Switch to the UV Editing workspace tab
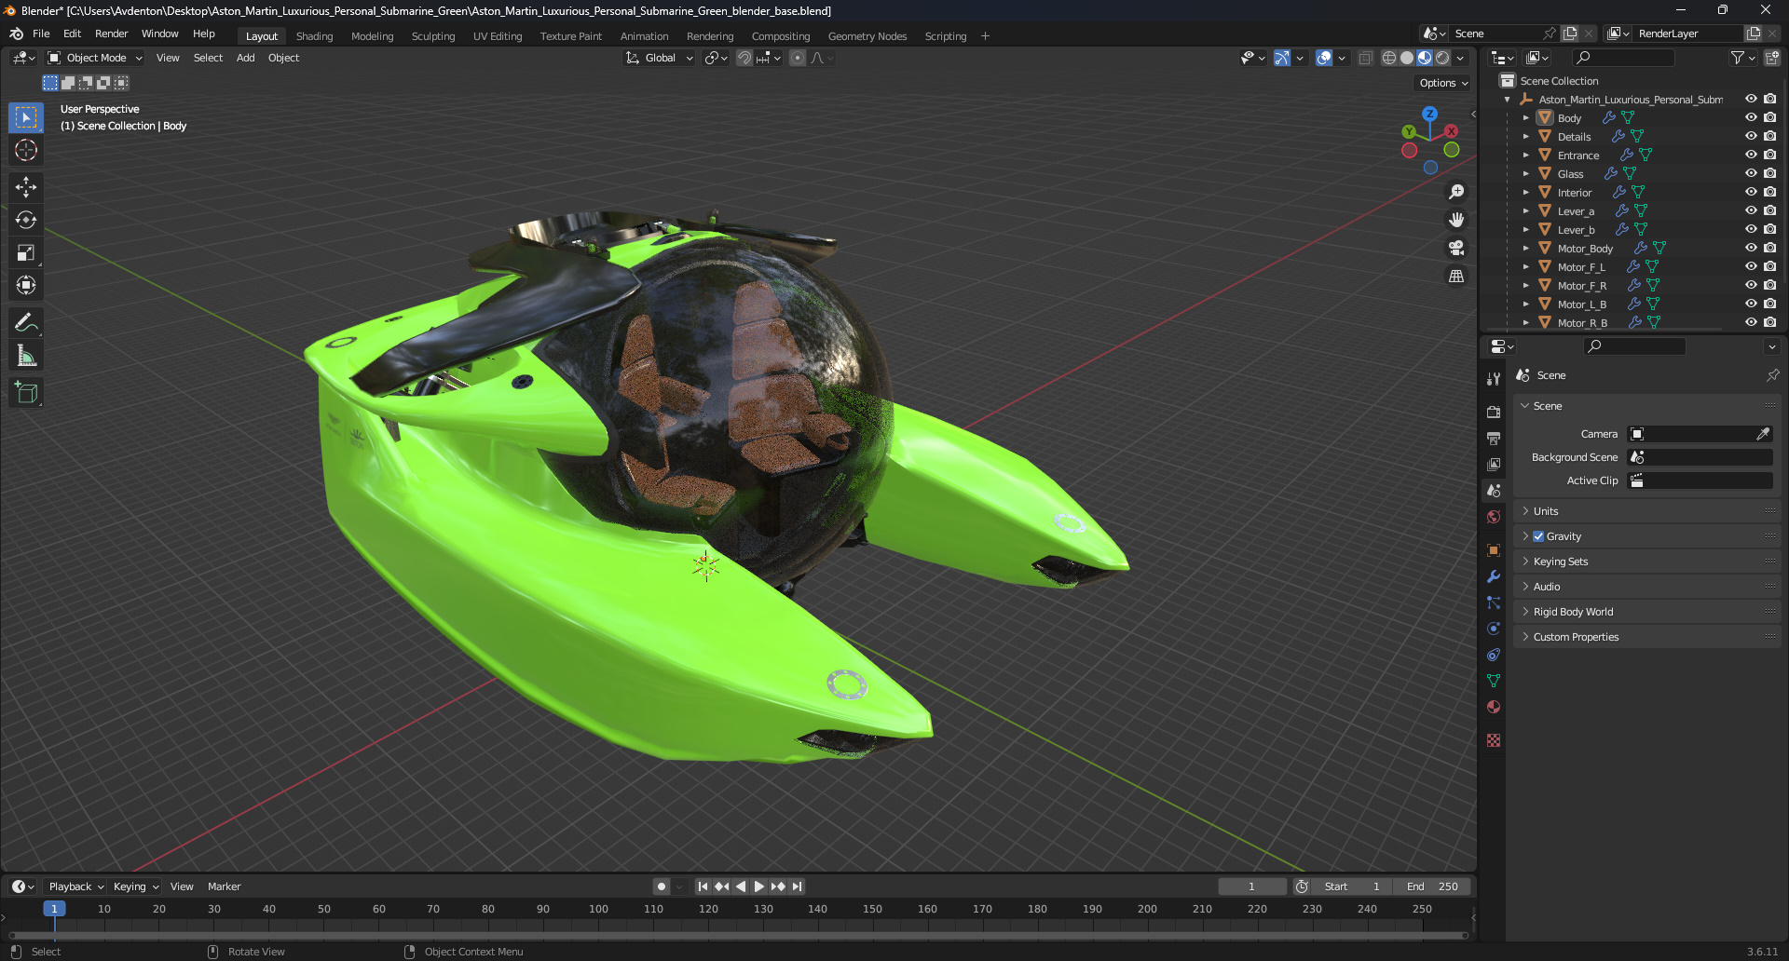The width and height of the screenshot is (1789, 961). point(498,36)
